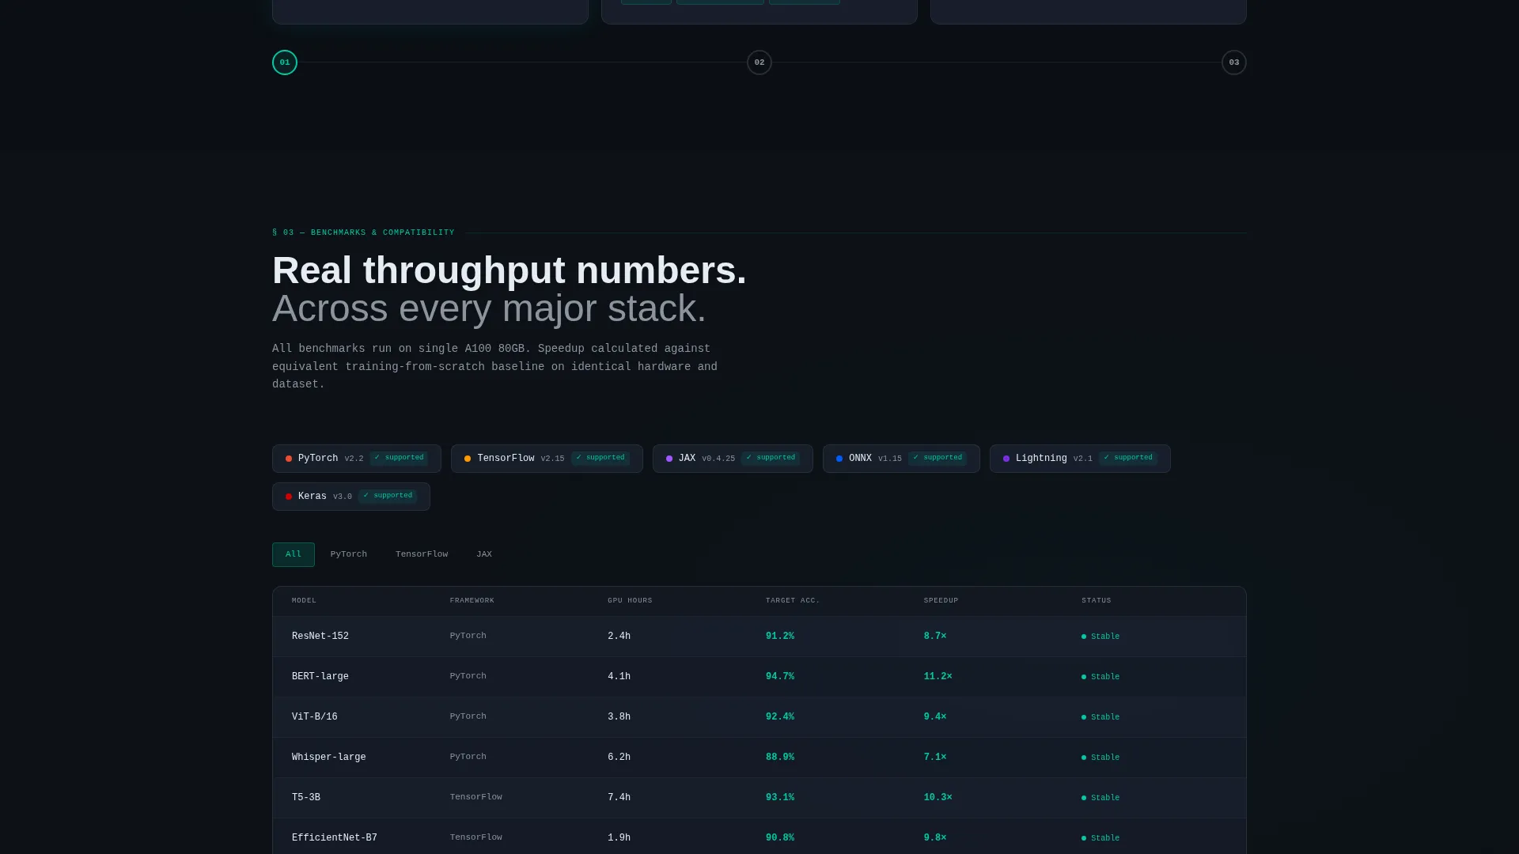The image size is (1519, 854).
Task: Click the Keras v3.0 framework chip
Action: pyautogui.click(x=351, y=497)
